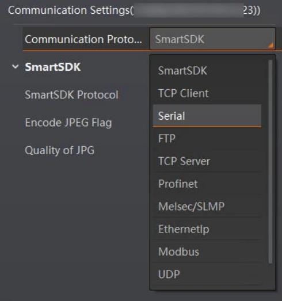Collapse the SmartSDK section chevron
Image resolution: width=282 pixels, height=301 pixels.
click(x=15, y=67)
